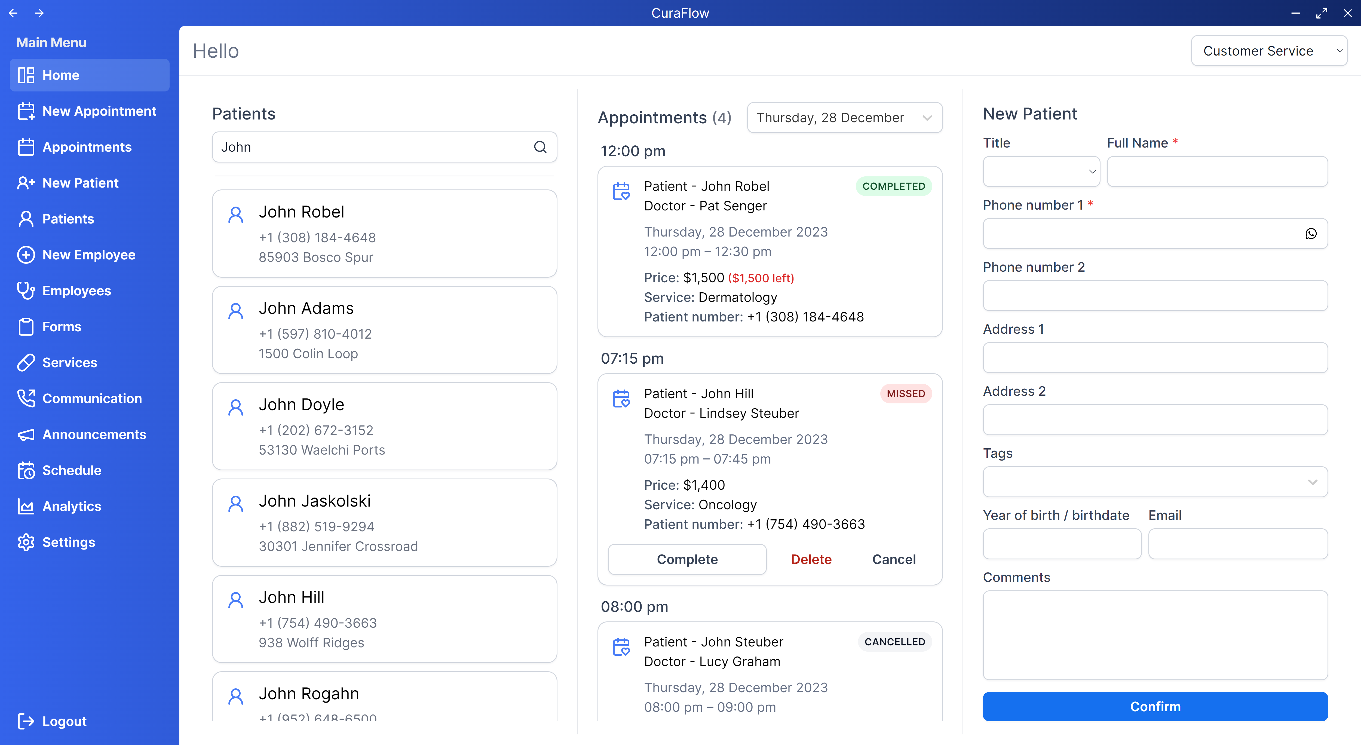Click the Announcements megaphone icon
Image resolution: width=1361 pixels, height=745 pixels.
(x=26, y=434)
